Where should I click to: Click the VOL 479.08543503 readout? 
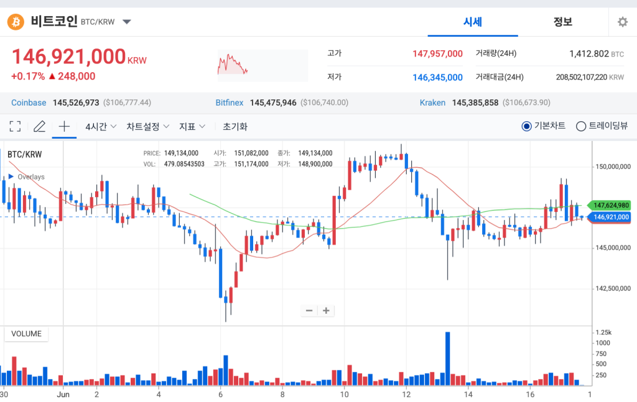pos(174,164)
